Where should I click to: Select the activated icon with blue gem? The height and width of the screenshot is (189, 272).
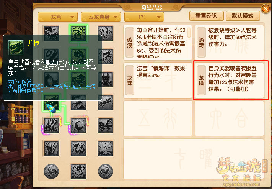pyautogui.click(x=51, y=103)
